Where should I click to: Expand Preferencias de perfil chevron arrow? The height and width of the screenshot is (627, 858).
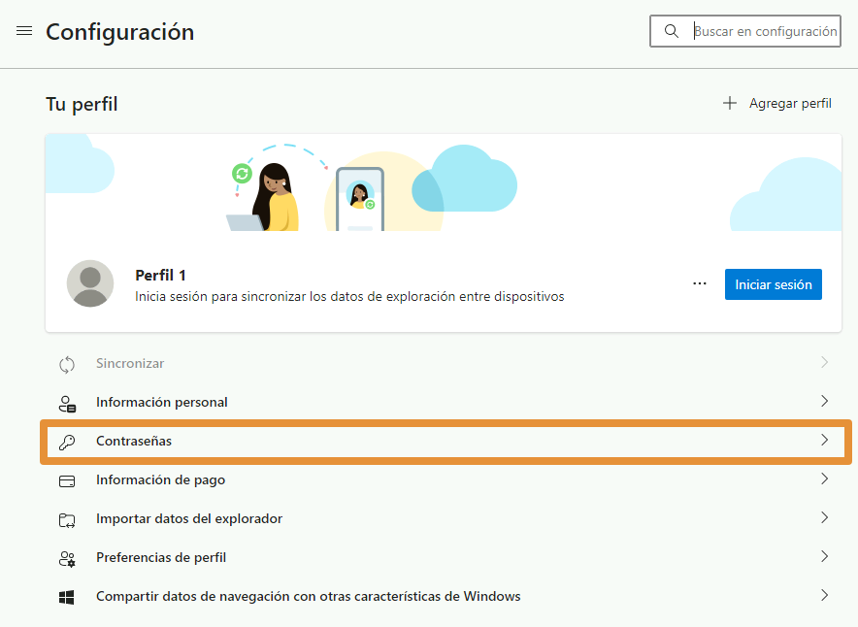[824, 556]
